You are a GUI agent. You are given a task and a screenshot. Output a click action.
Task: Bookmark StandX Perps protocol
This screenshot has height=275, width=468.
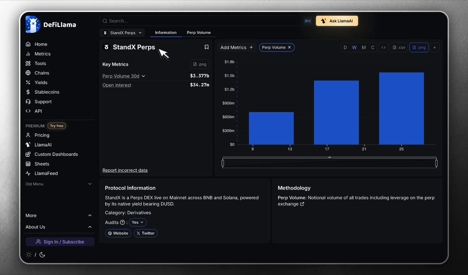click(207, 47)
